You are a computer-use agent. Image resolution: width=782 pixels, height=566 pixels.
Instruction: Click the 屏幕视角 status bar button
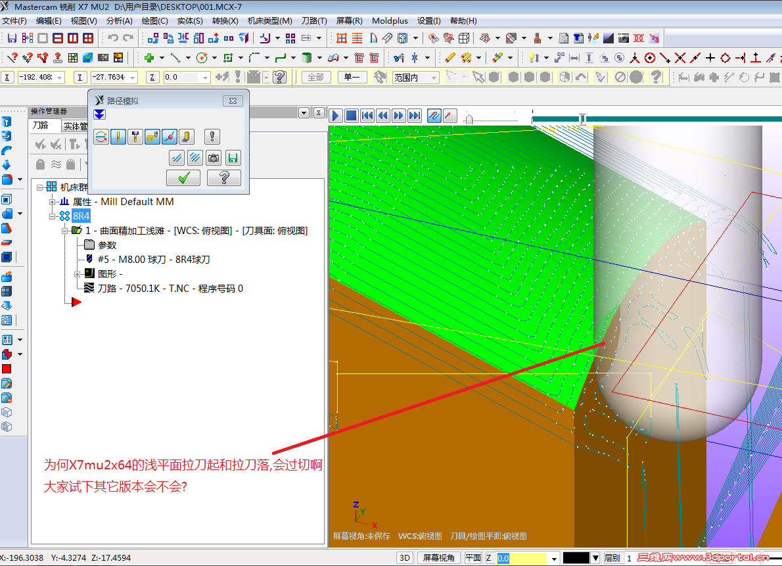tap(439, 557)
